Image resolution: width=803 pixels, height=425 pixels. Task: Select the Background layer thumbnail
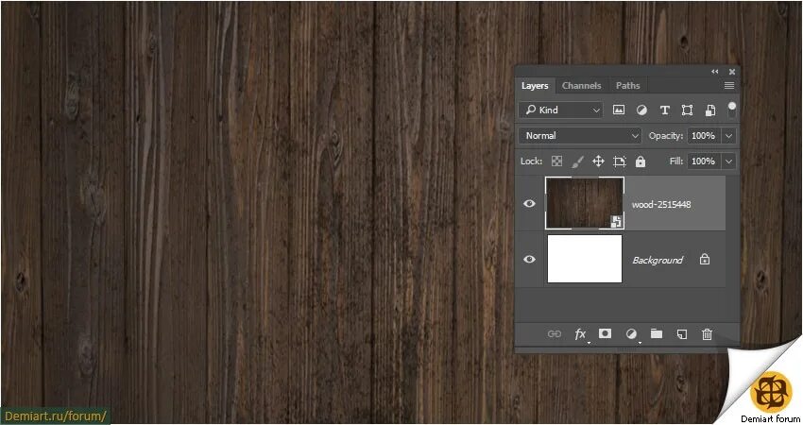coord(585,259)
